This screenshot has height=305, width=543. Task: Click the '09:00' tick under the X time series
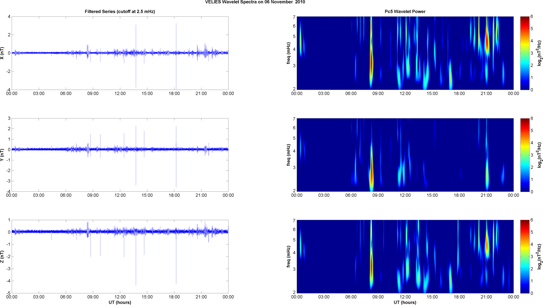click(93, 94)
